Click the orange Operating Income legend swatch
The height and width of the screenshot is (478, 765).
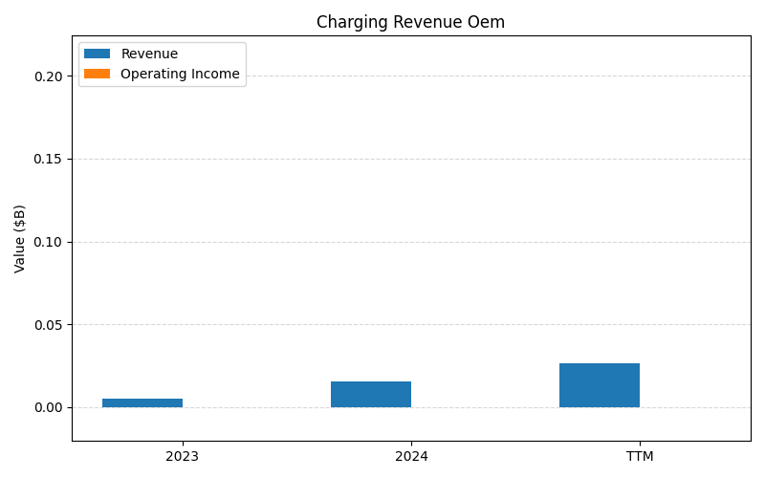(x=98, y=74)
